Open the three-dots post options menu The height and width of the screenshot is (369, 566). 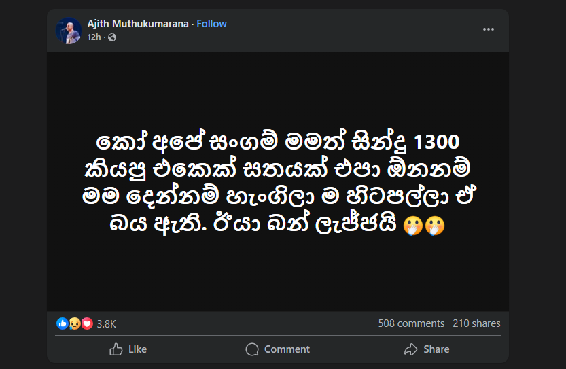pos(489,29)
